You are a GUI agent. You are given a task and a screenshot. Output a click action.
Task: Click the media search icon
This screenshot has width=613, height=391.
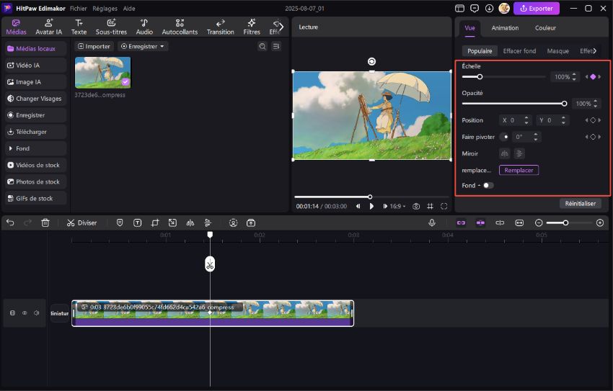263,46
